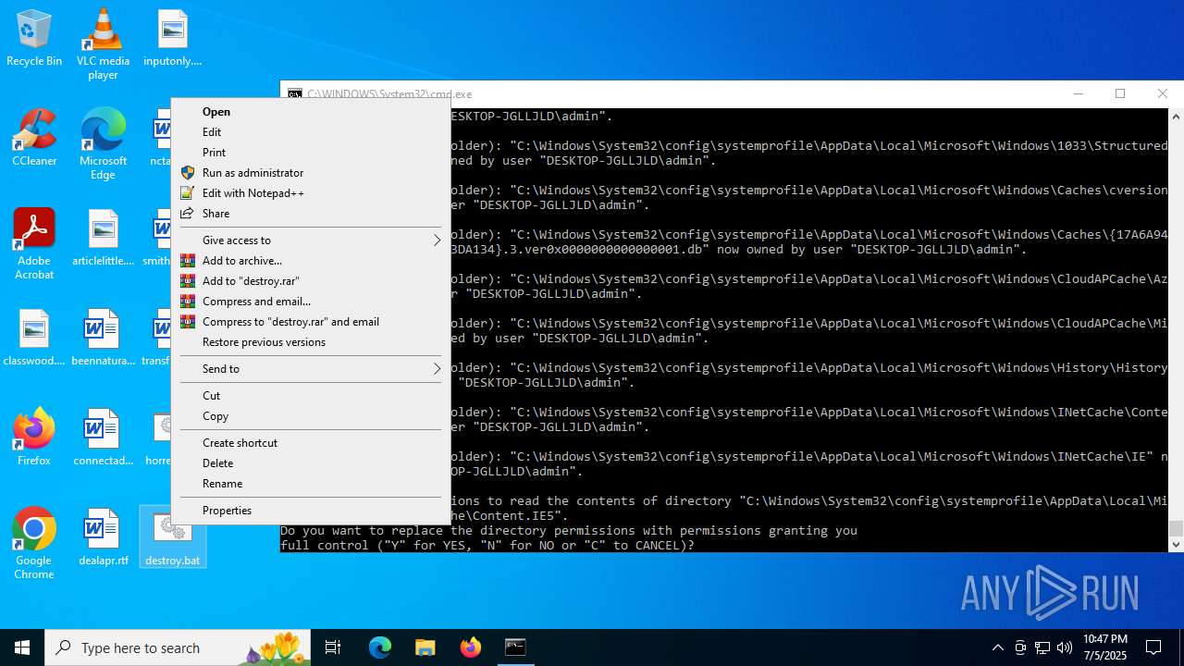Select the inputonly image file icon
1184x666 pixels.
pyautogui.click(x=172, y=39)
